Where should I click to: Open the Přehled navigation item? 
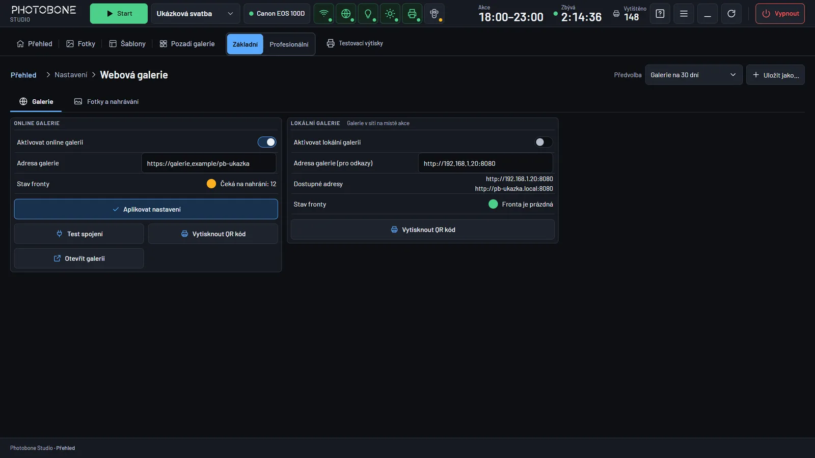click(x=35, y=44)
